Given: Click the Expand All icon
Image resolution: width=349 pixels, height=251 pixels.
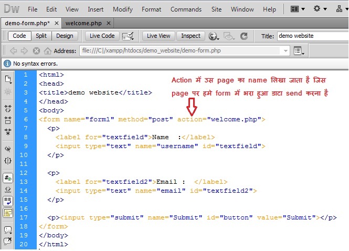Looking at the screenshot, I should pos(8,132).
